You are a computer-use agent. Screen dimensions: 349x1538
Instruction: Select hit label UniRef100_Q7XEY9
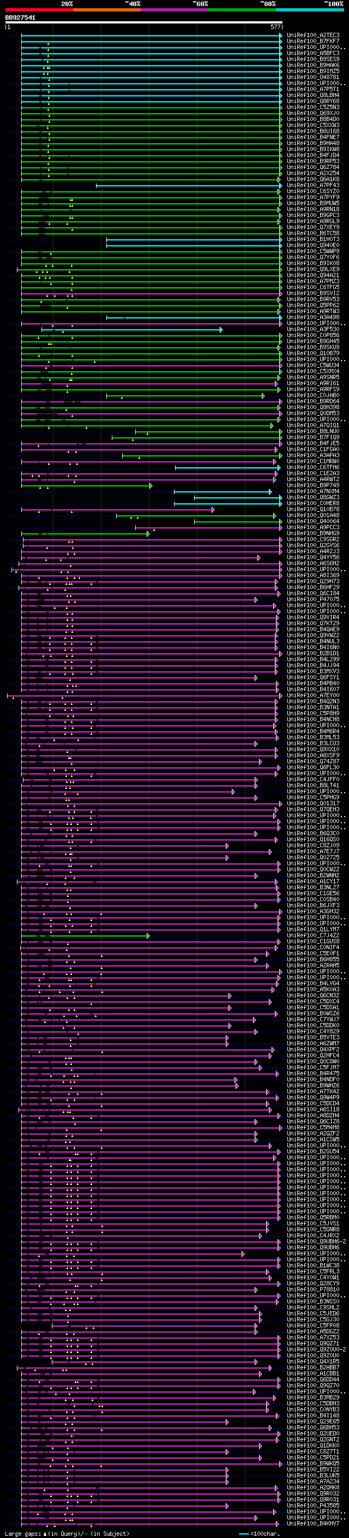(x=313, y=228)
